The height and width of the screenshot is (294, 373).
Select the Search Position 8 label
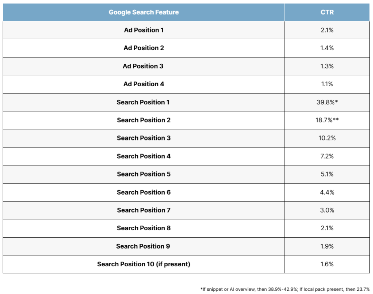144,228
